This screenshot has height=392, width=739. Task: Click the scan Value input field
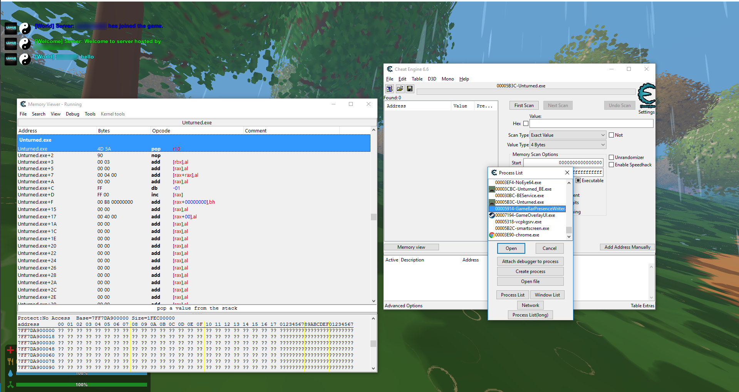click(591, 124)
